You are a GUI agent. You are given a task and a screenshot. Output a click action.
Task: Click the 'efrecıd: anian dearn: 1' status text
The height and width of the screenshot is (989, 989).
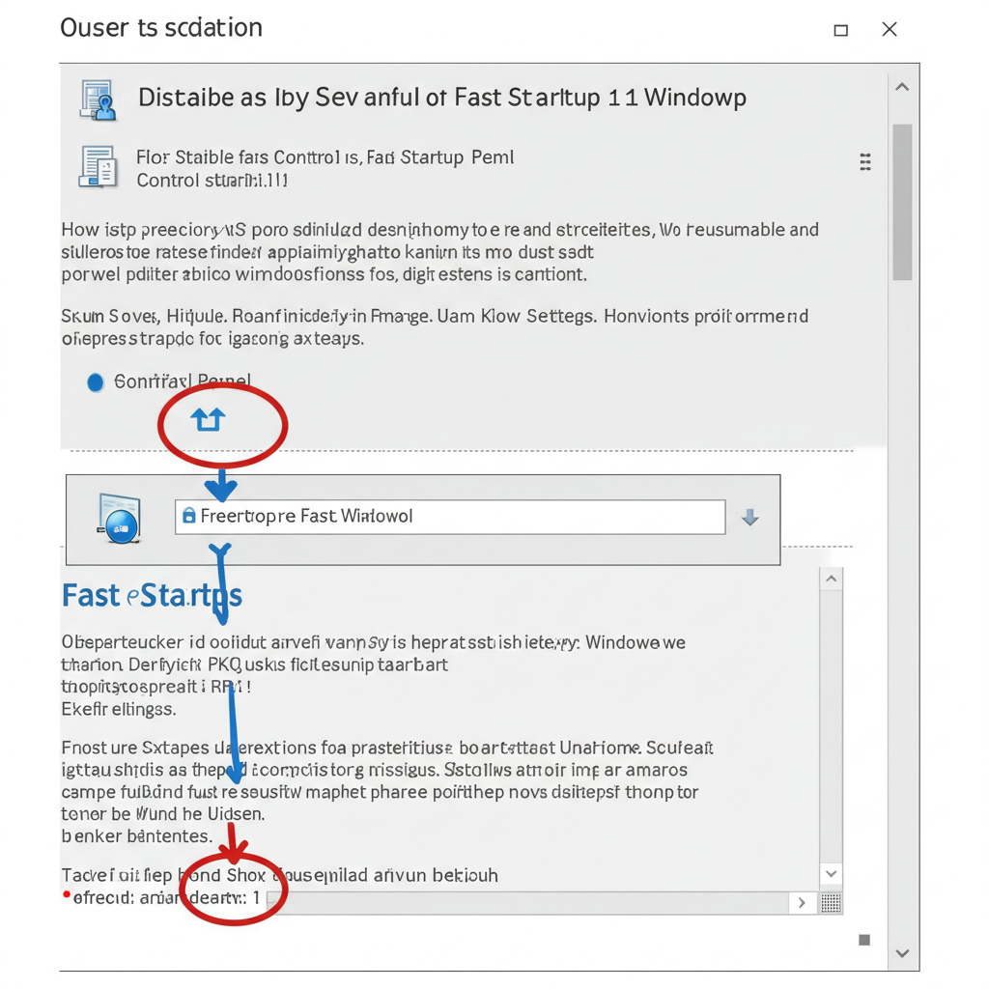165,897
